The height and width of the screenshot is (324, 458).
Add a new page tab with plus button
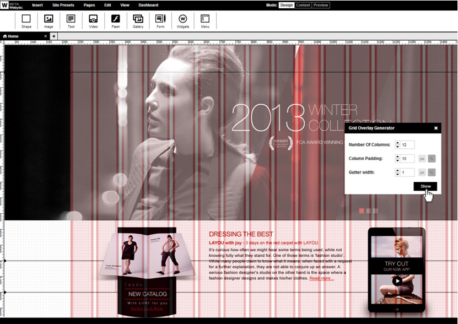click(52, 36)
